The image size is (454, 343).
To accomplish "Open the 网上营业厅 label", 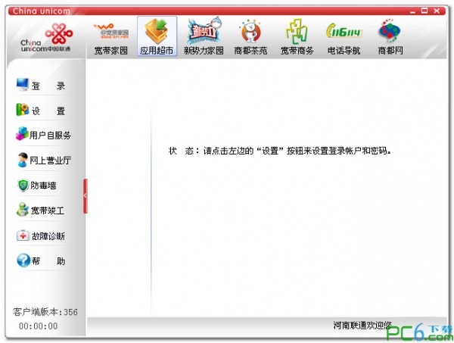I will tap(51, 161).
